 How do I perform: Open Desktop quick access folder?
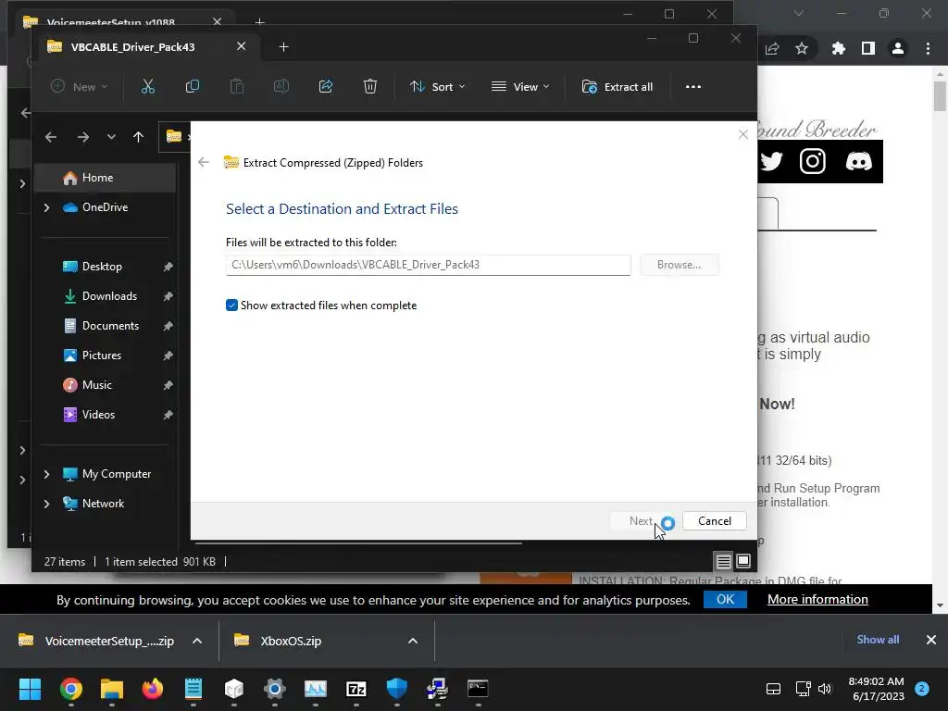pyautogui.click(x=102, y=266)
